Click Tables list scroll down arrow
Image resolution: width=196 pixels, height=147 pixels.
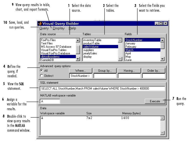click(120, 59)
